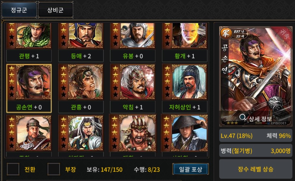
Task: Switch to the 정규군 tab
Action: [19, 10]
